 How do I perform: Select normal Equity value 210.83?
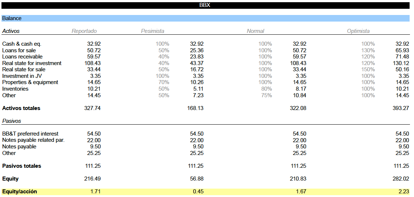tap(298, 179)
